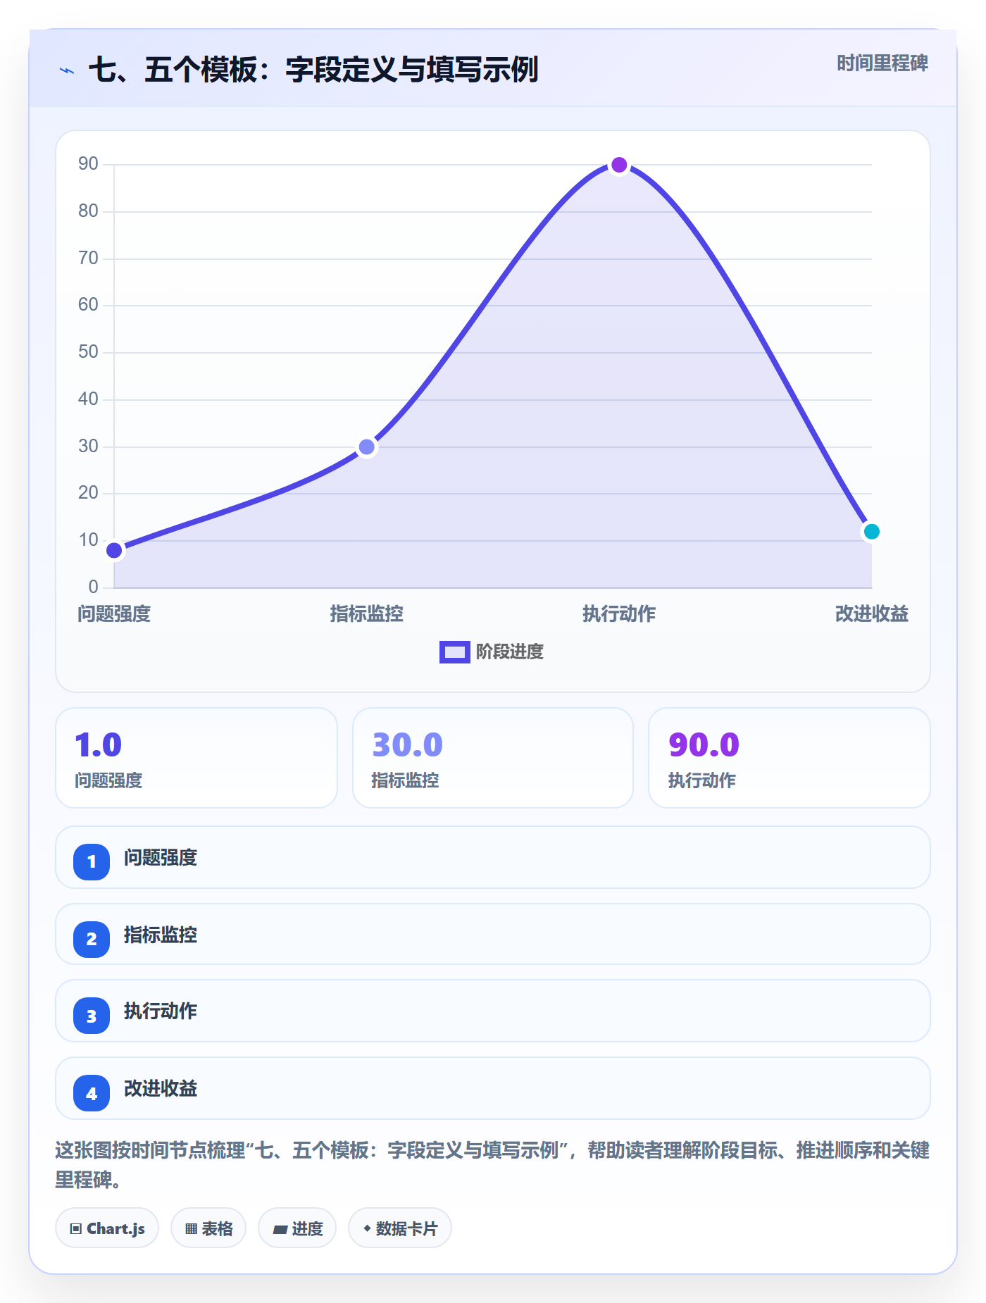
Task: Click the 数据卡片 tag
Action: point(400,1228)
